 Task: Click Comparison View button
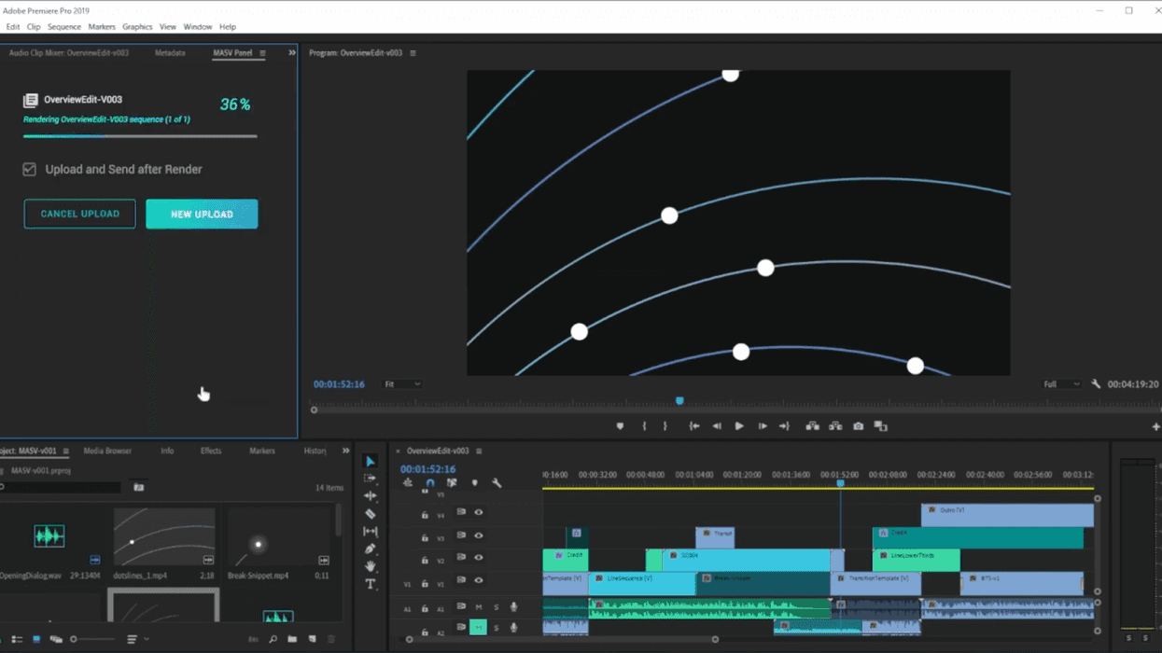(881, 426)
